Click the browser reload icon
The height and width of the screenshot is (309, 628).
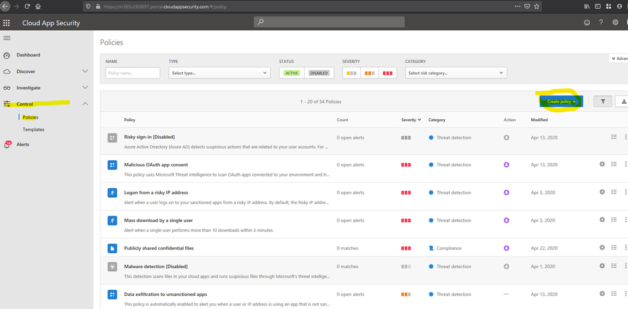pyautogui.click(x=27, y=6)
